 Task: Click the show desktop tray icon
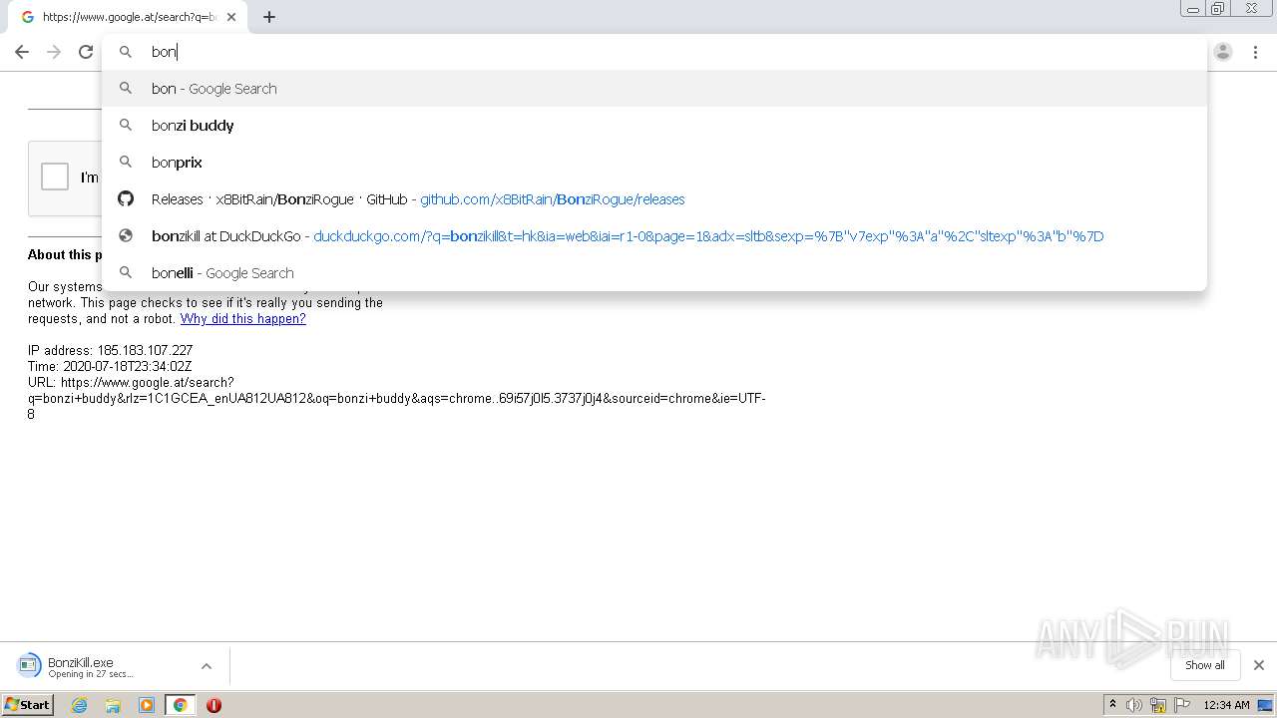click(1266, 705)
